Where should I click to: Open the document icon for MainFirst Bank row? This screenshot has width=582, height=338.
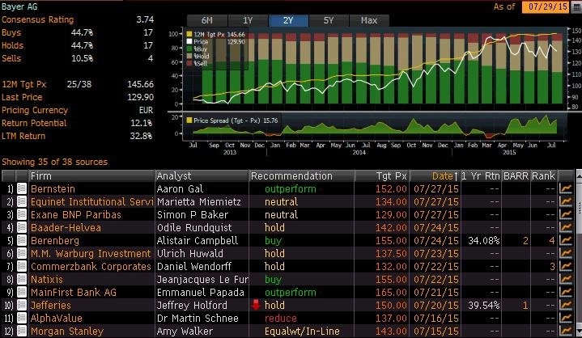click(22, 293)
